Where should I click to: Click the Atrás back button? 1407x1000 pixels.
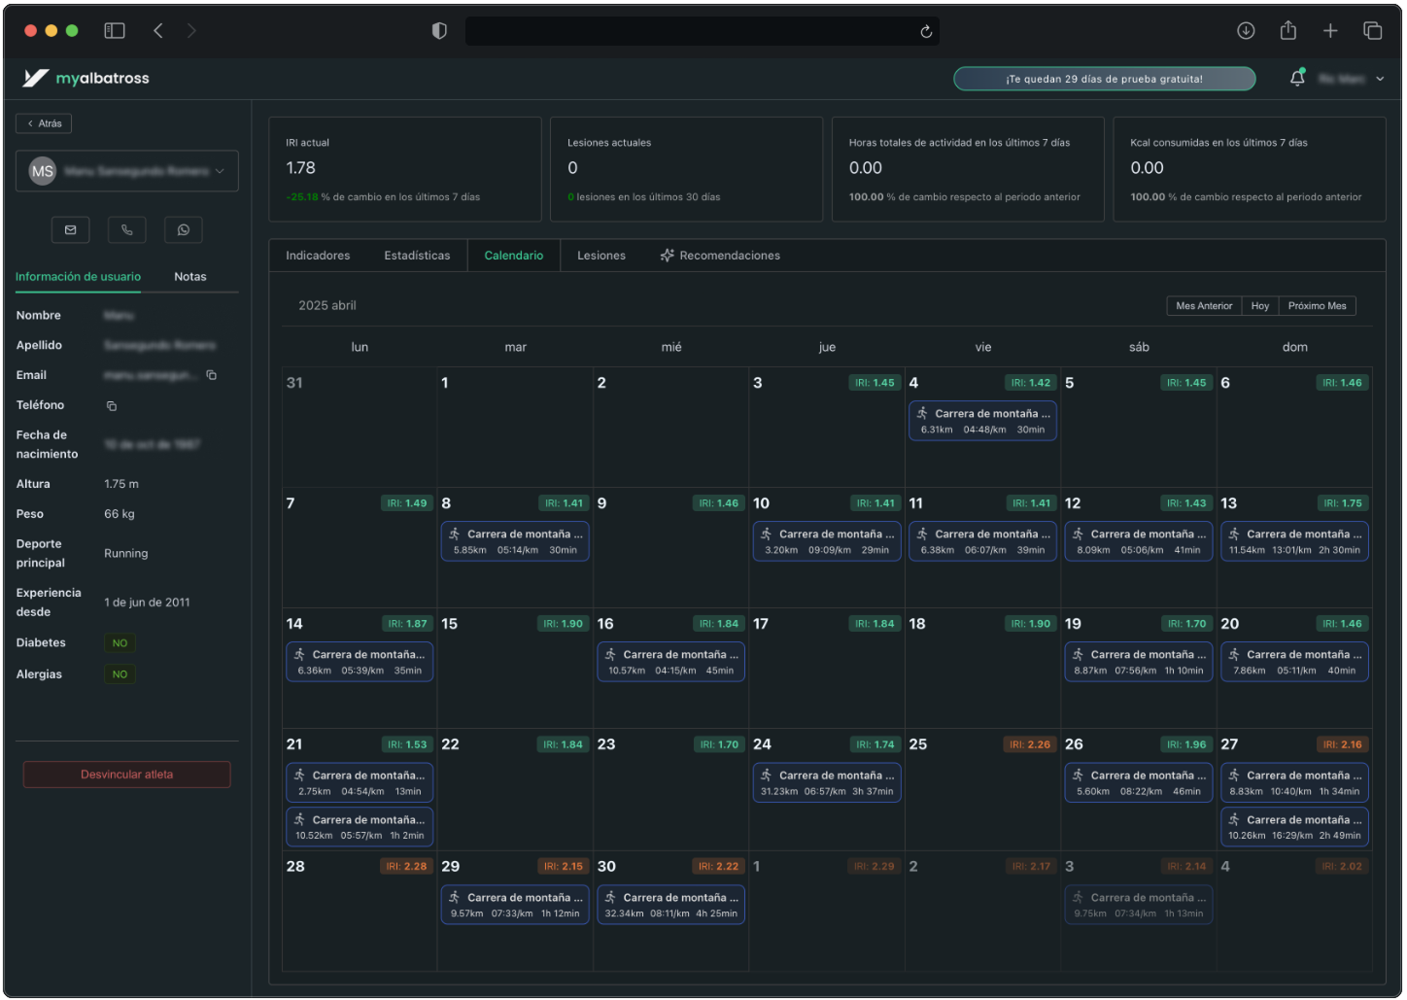click(x=44, y=123)
